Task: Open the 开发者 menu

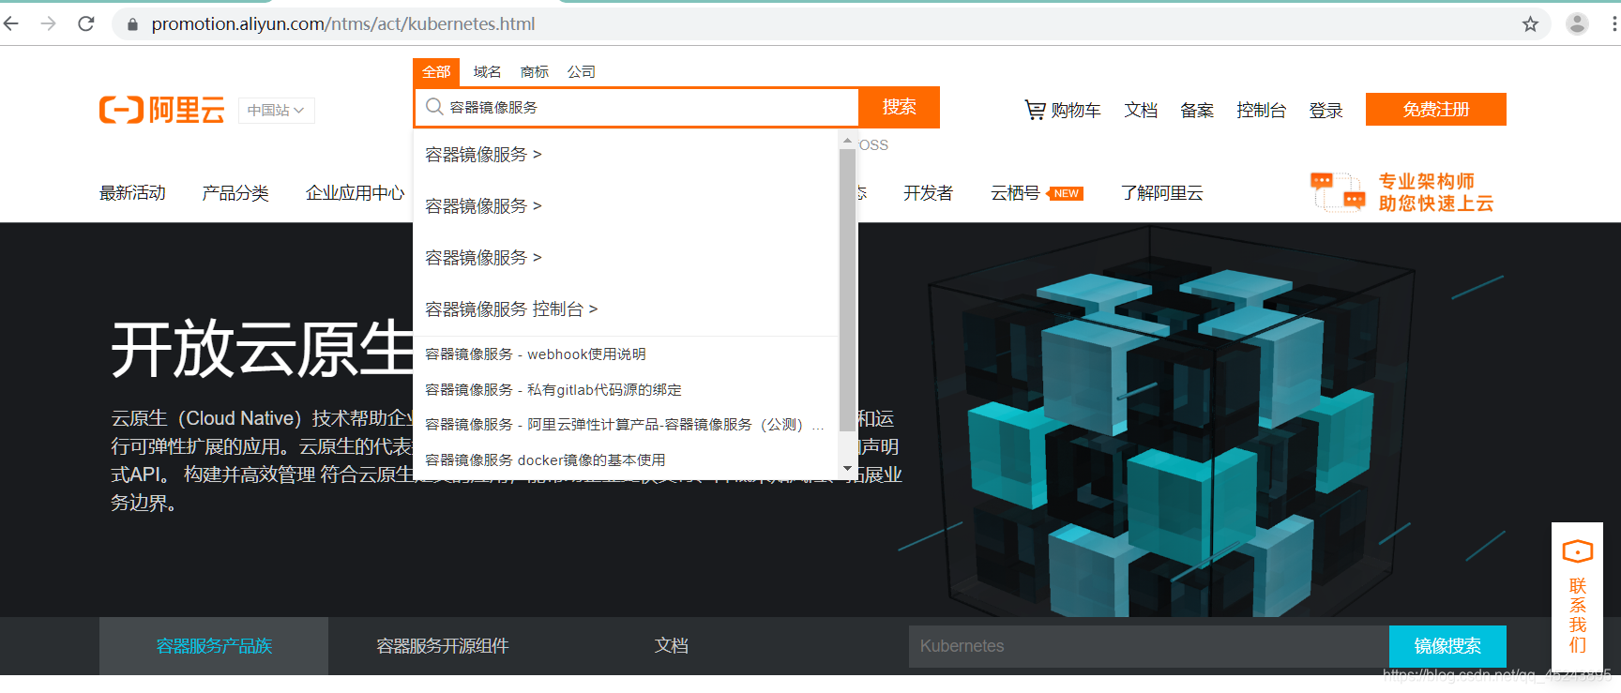Action: pyautogui.click(x=928, y=192)
